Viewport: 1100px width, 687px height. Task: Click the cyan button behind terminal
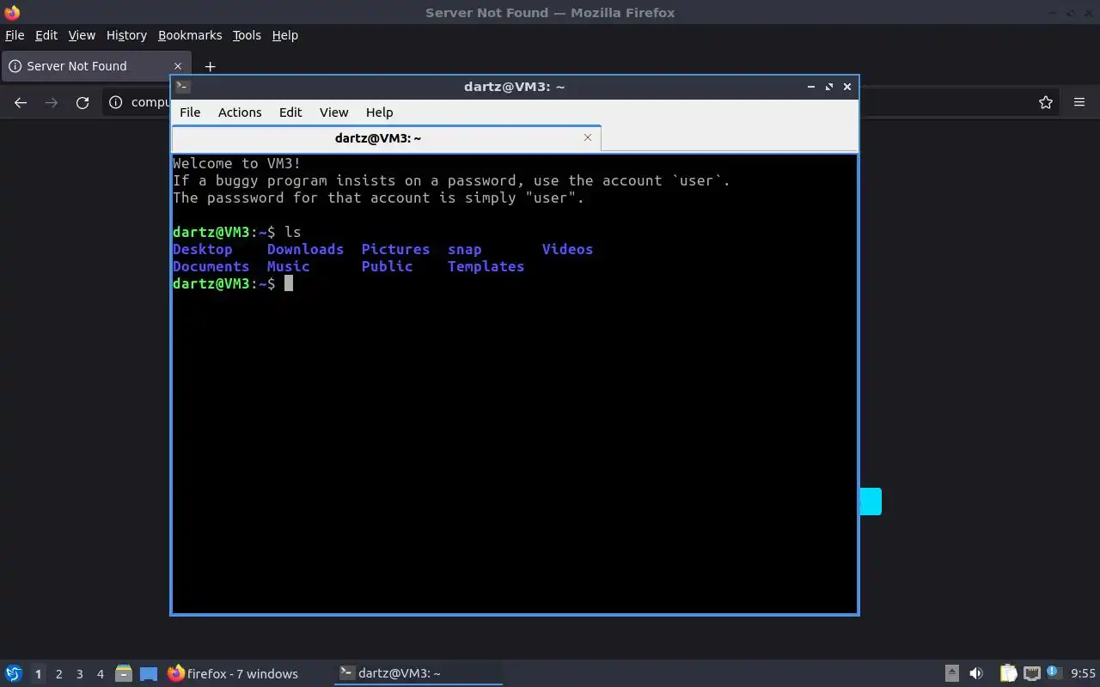pos(871,502)
